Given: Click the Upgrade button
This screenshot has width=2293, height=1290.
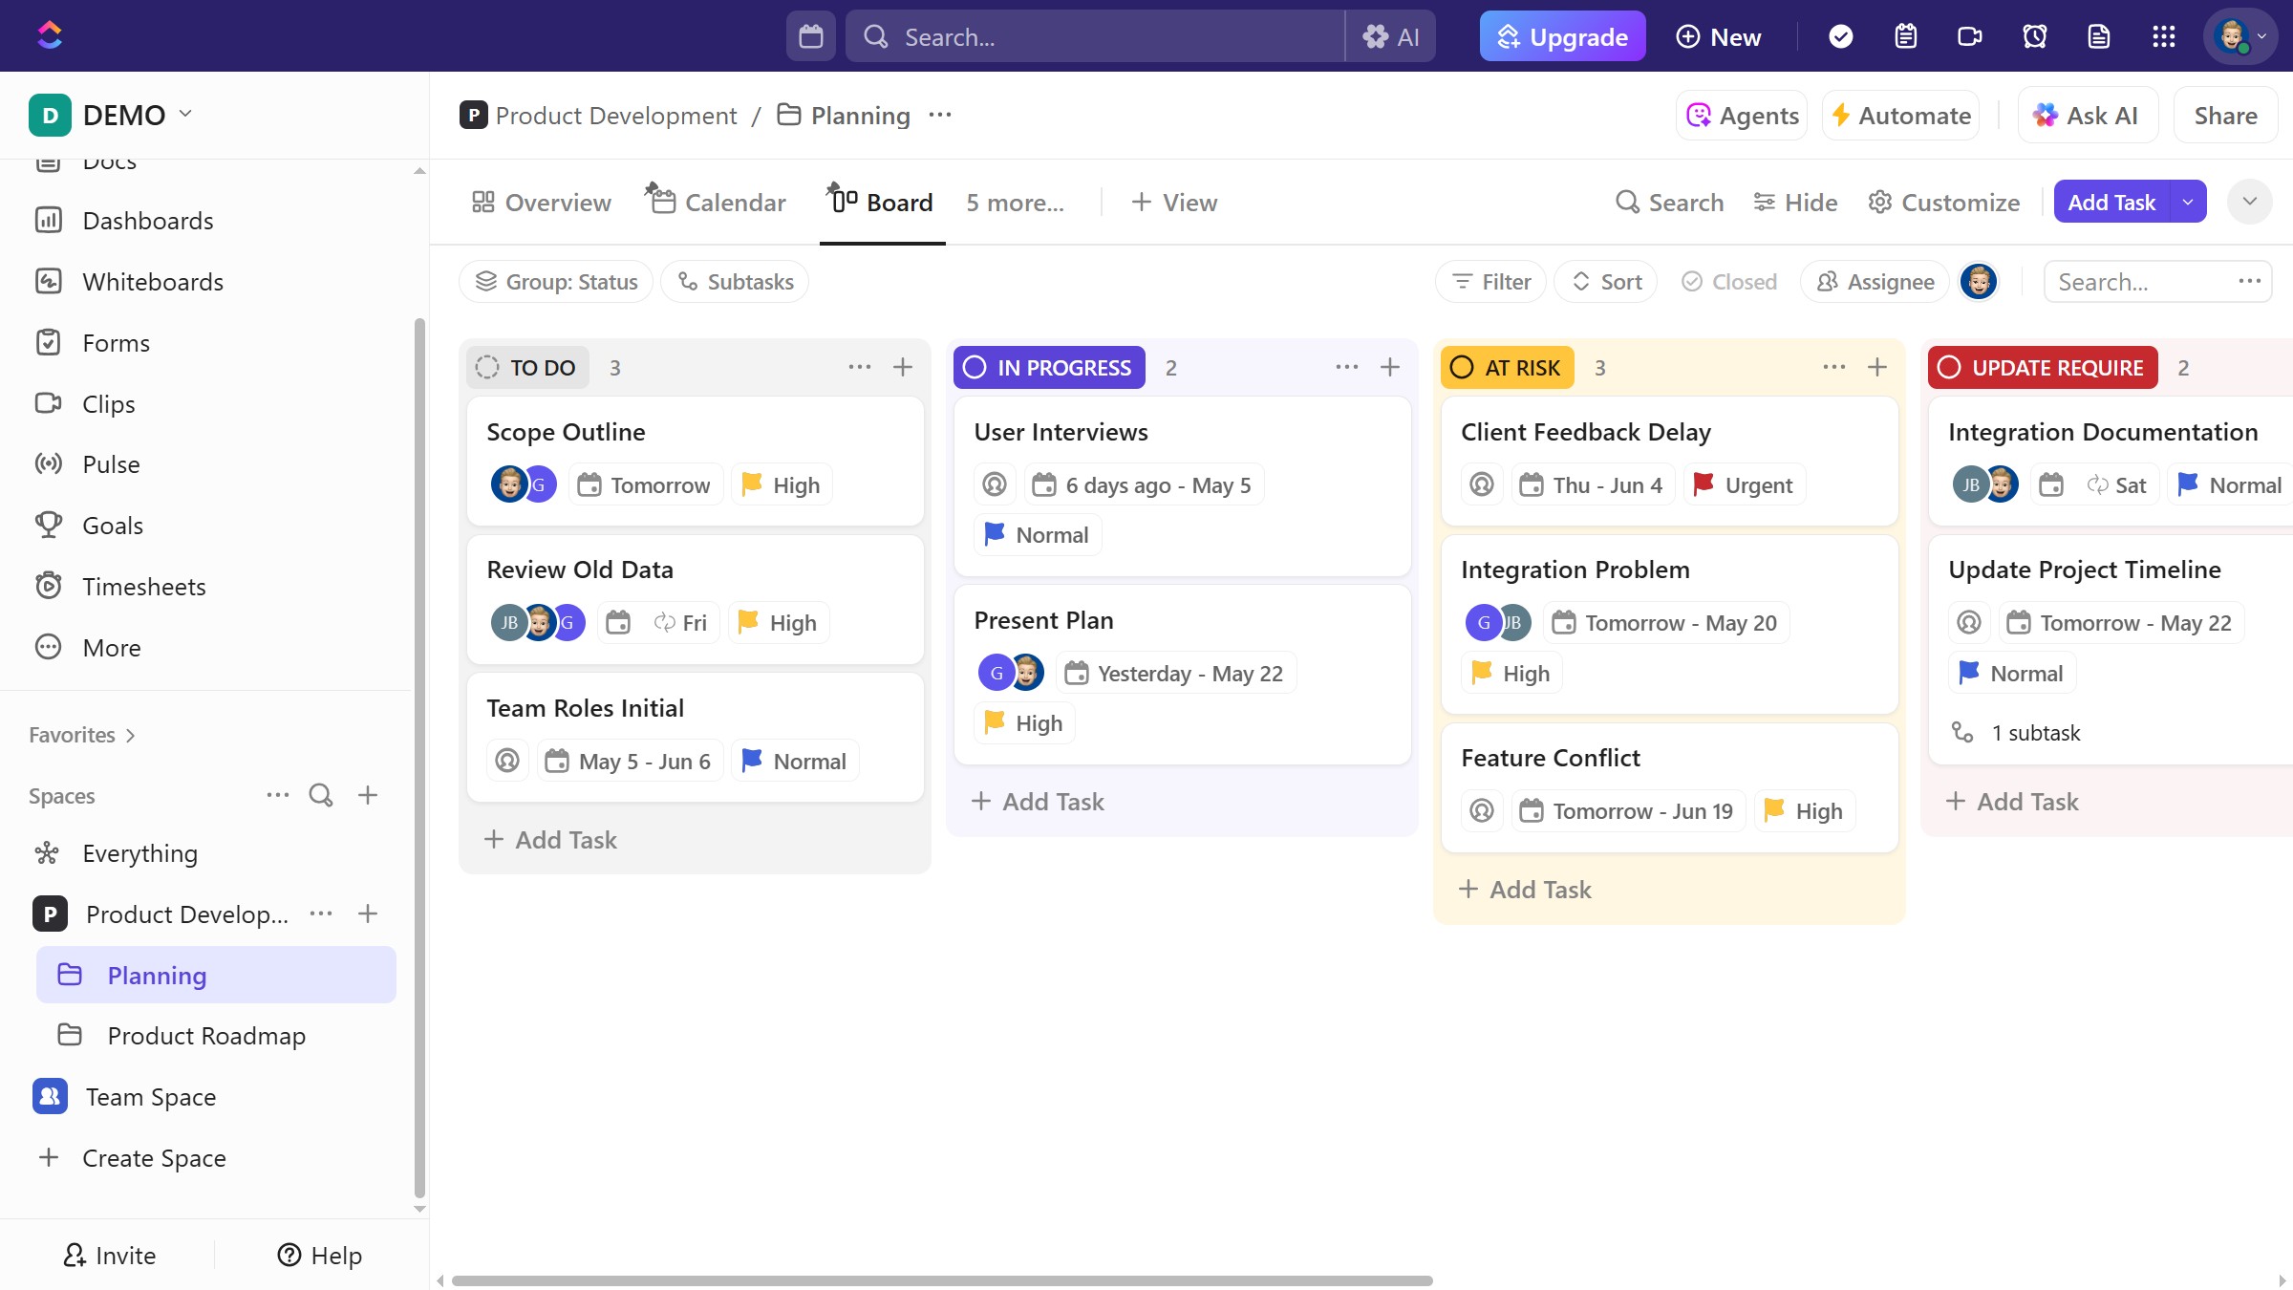Looking at the screenshot, I should pos(1562,36).
